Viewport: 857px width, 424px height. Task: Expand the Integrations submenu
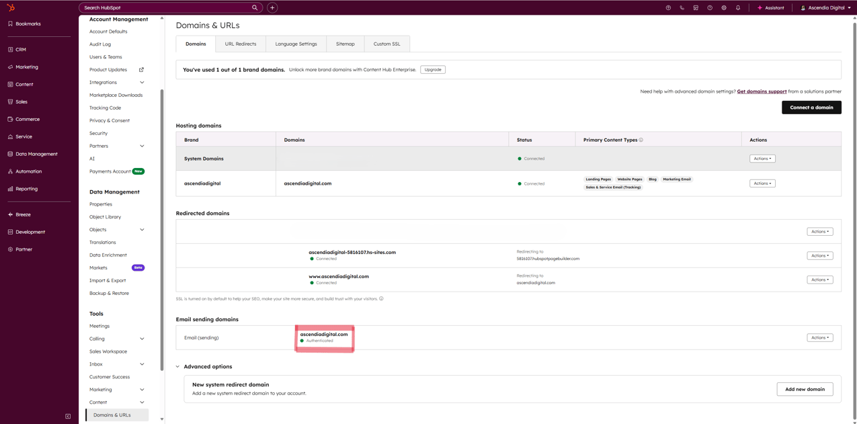pyautogui.click(x=142, y=83)
